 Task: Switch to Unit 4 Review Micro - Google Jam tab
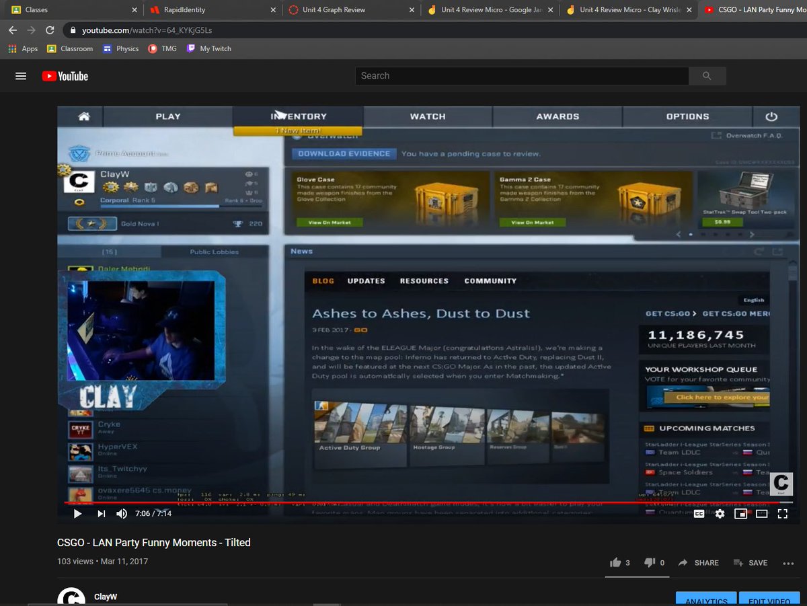point(490,10)
